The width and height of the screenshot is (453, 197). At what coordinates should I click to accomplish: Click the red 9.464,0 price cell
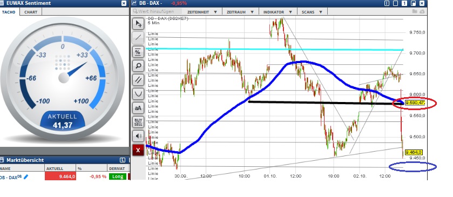[60, 176]
